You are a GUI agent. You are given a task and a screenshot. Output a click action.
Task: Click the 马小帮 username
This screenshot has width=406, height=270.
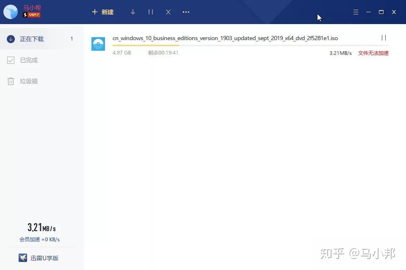[x=32, y=8]
